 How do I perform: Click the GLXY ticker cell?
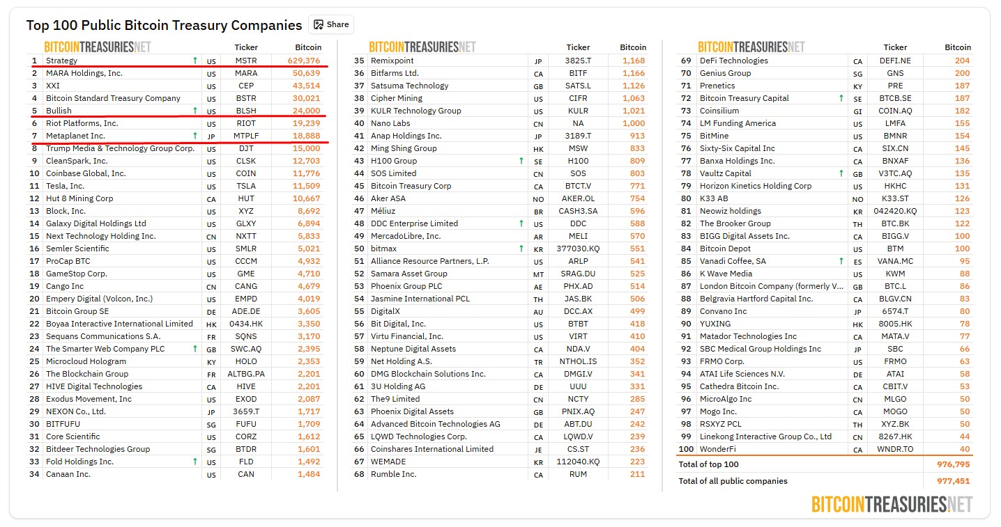(246, 223)
